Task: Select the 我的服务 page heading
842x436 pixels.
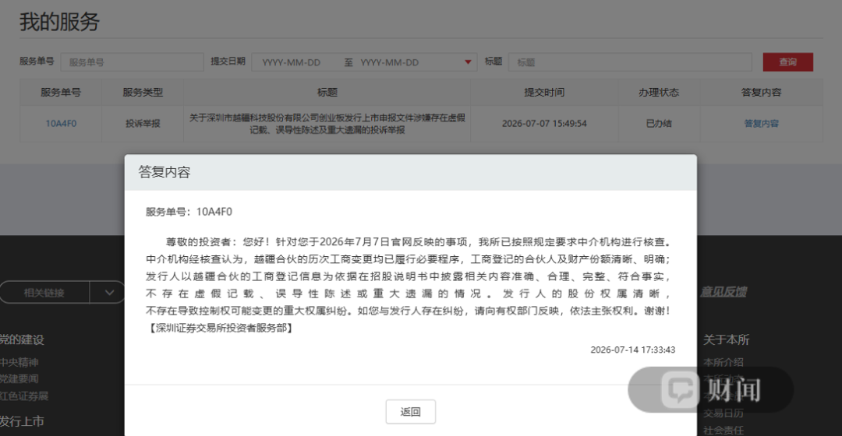Action: 59,22
